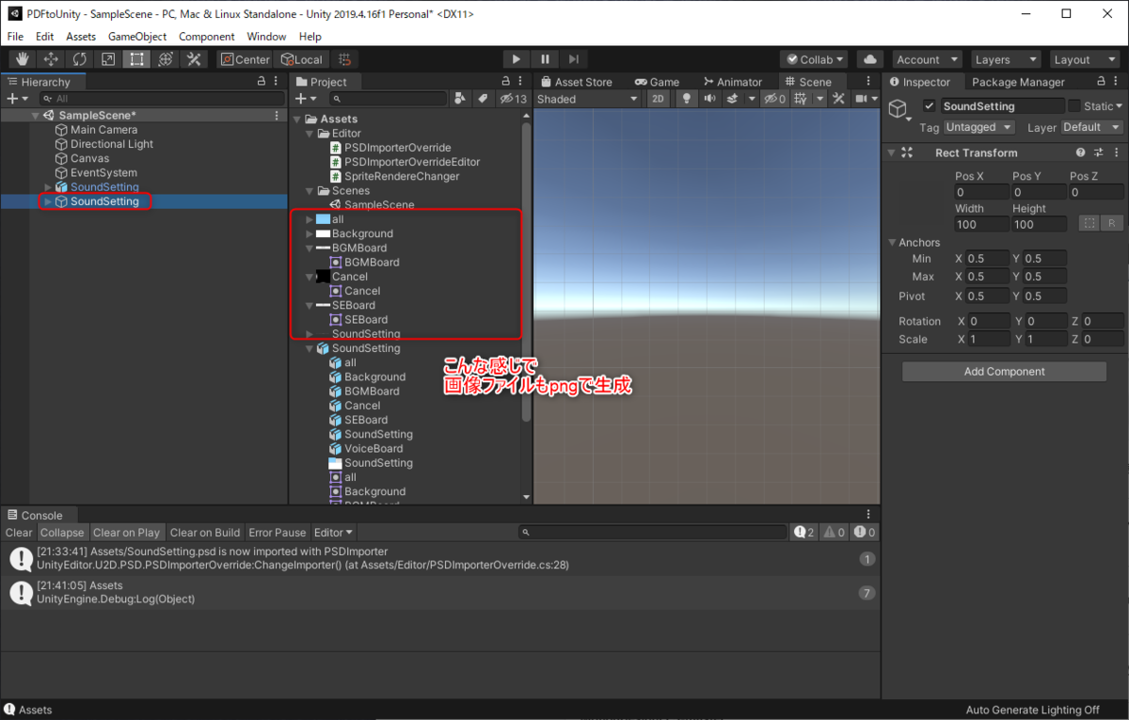Click the Width input field

pos(980,224)
